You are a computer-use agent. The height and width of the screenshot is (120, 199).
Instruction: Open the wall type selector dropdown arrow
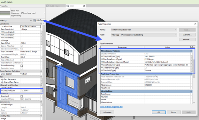click(44, 13)
